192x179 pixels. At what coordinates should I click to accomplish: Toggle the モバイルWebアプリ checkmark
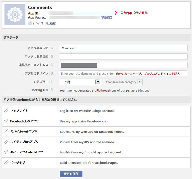click(6, 131)
